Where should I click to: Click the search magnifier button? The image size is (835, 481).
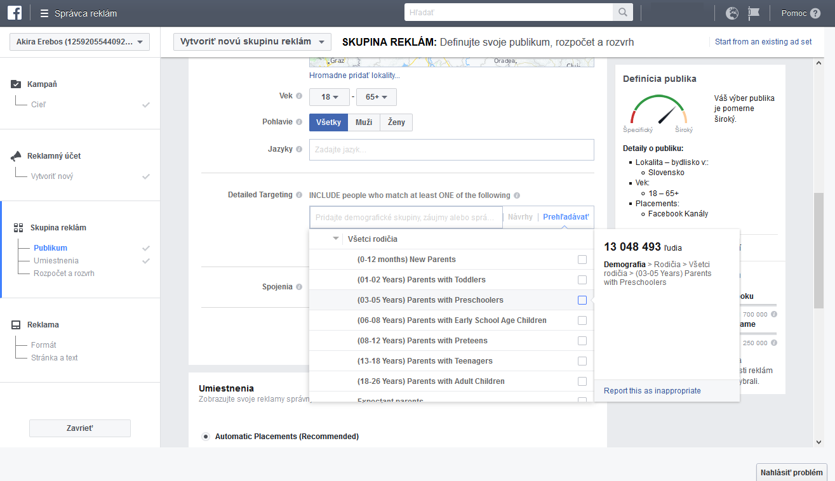(622, 12)
